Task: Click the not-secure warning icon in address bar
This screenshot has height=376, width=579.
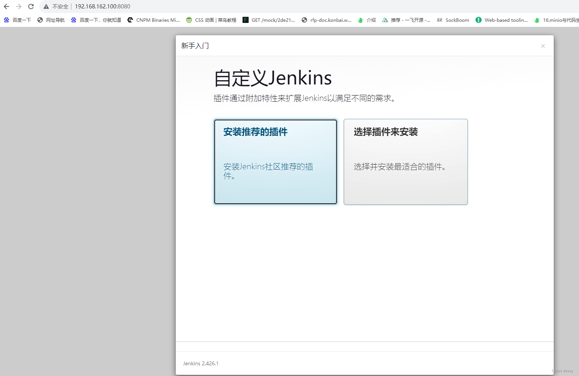Action: pyautogui.click(x=46, y=6)
